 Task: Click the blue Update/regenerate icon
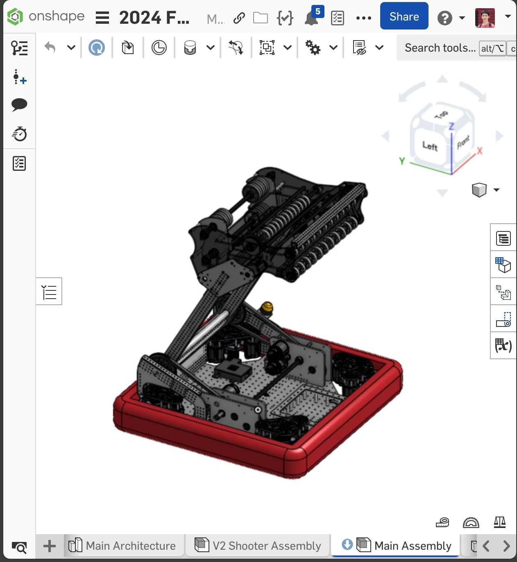97,48
